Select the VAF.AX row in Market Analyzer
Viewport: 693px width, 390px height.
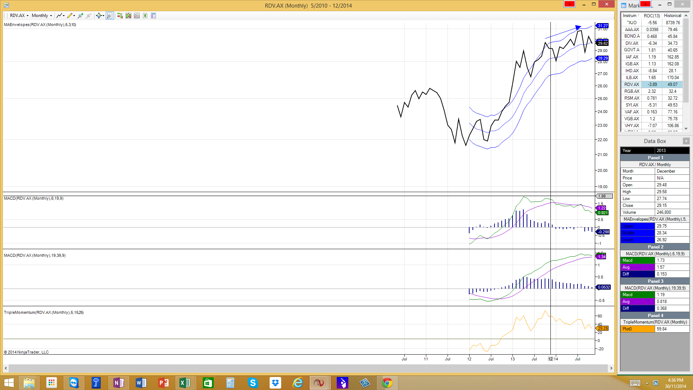tap(632, 112)
